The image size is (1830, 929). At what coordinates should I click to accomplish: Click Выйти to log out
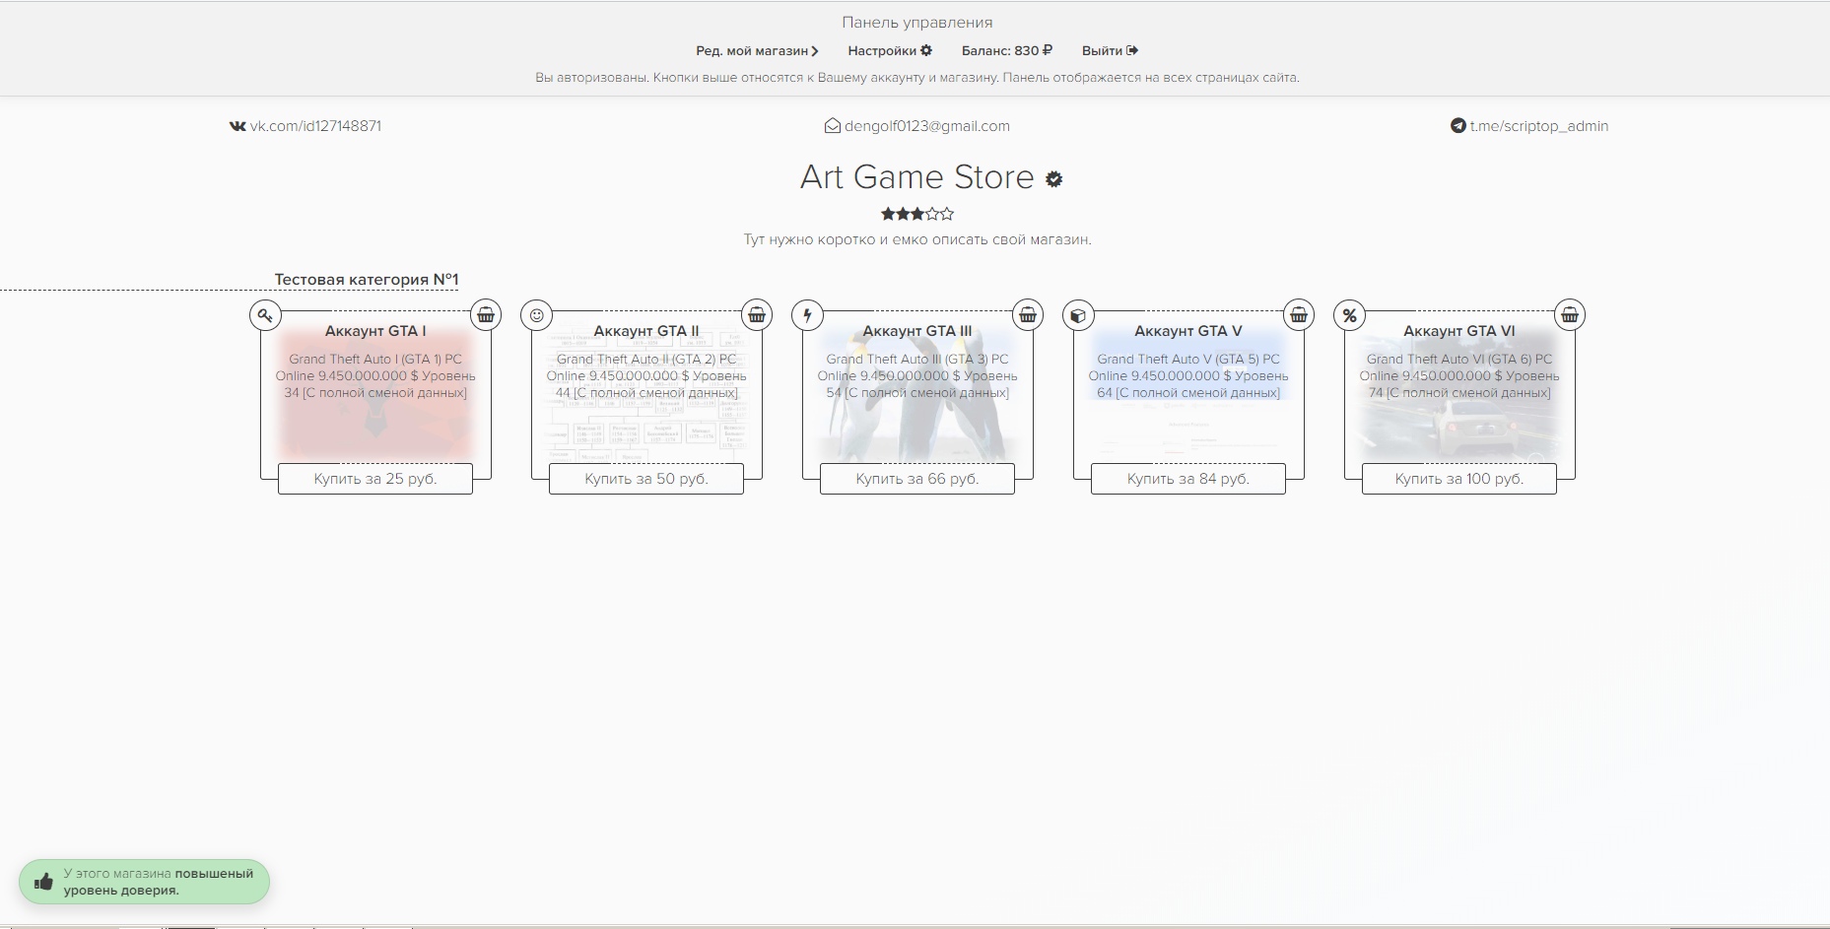[1110, 50]
